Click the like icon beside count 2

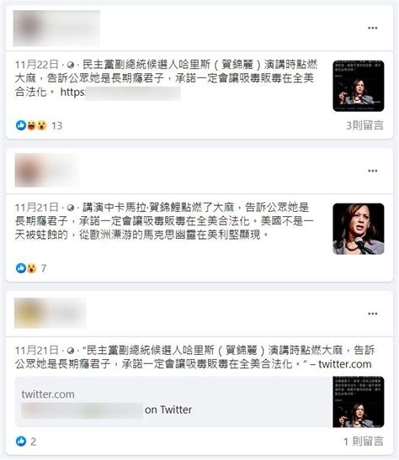[x=21, y=441]
